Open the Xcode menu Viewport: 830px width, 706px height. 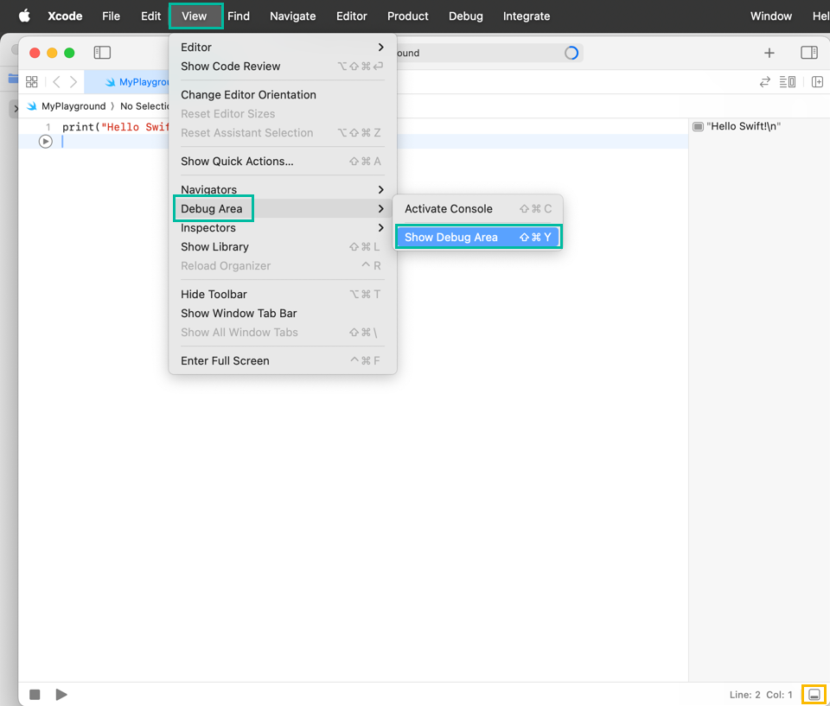pyautogui.click(x=65, y=16)
